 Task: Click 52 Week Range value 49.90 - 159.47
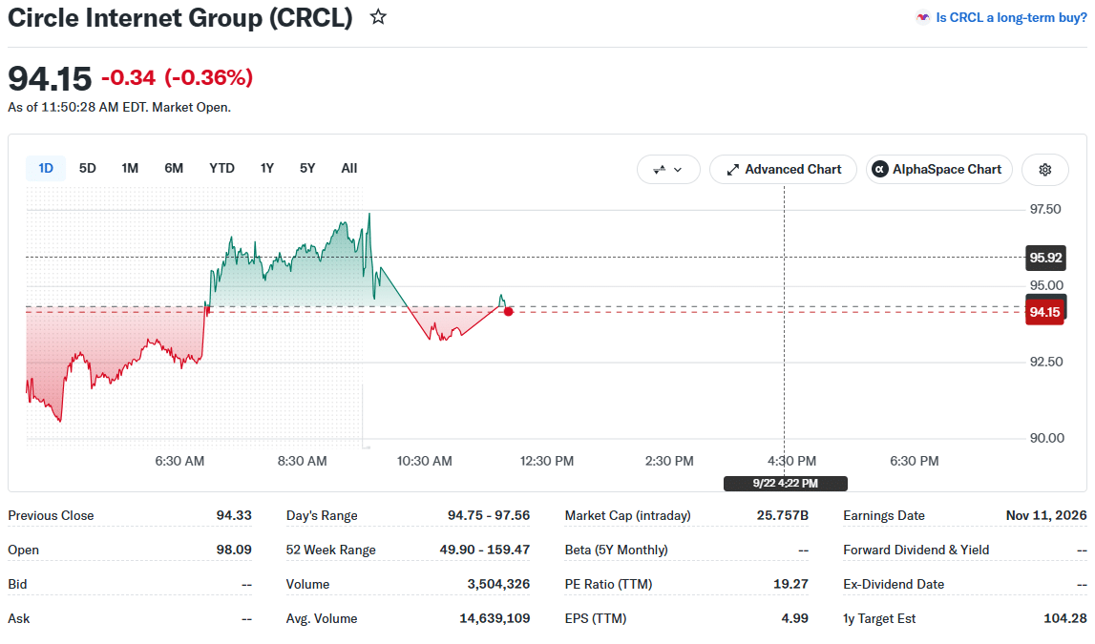point(485,550)
